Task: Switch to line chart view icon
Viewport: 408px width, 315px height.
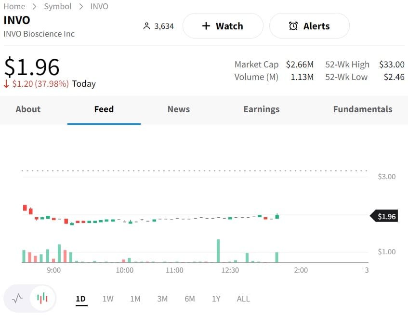Action: tap(17, 298)
